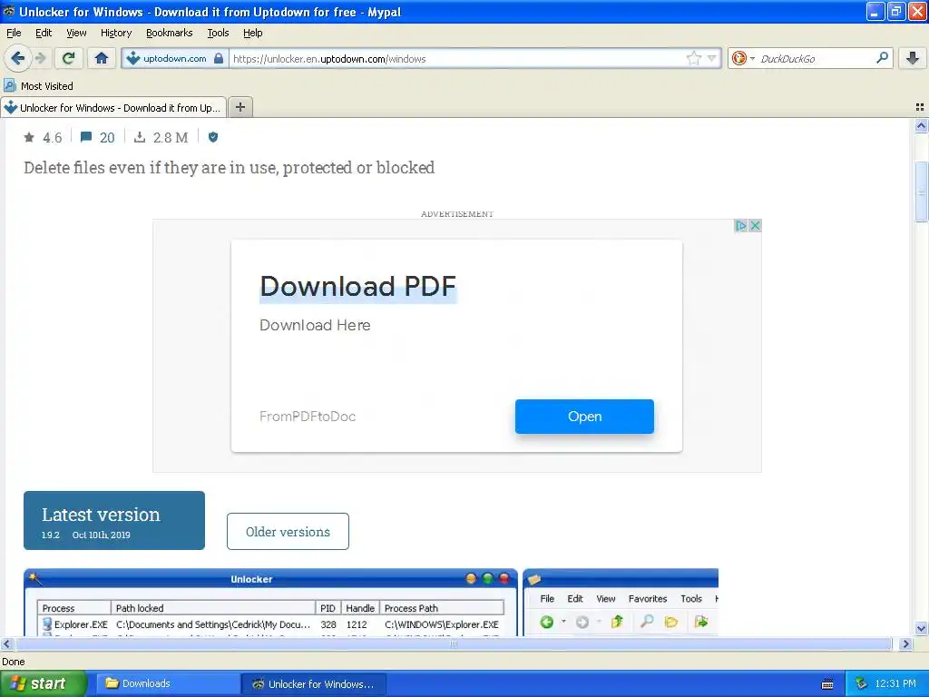Click the Delete files description heading

click(x=229, y=168)
